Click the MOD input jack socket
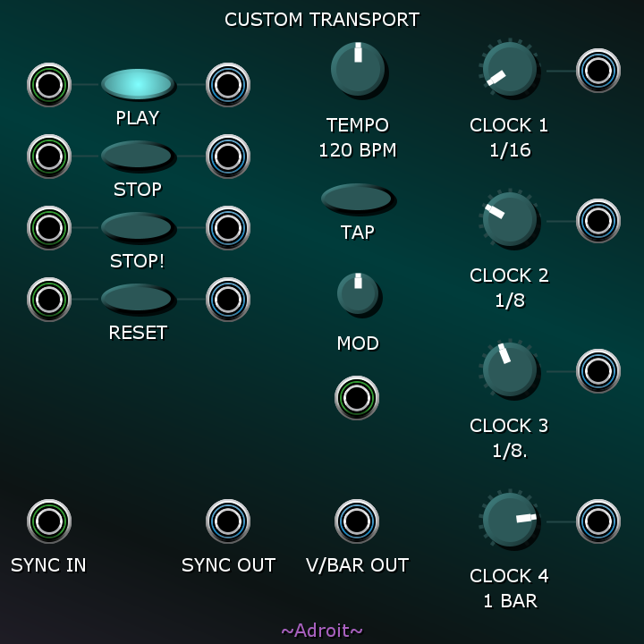The width and height of the screenshot is (644, 644). tap(357, 397)
